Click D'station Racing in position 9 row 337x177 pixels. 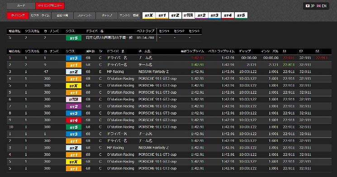click(x=121, y=120)
